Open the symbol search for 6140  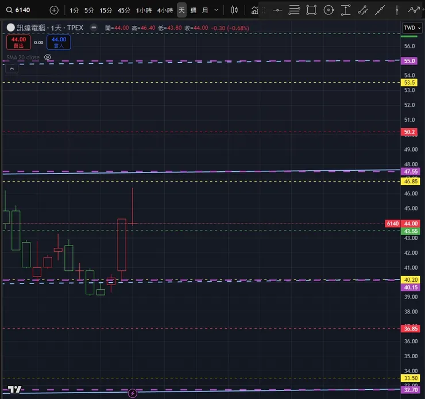[x=18, y=10]
